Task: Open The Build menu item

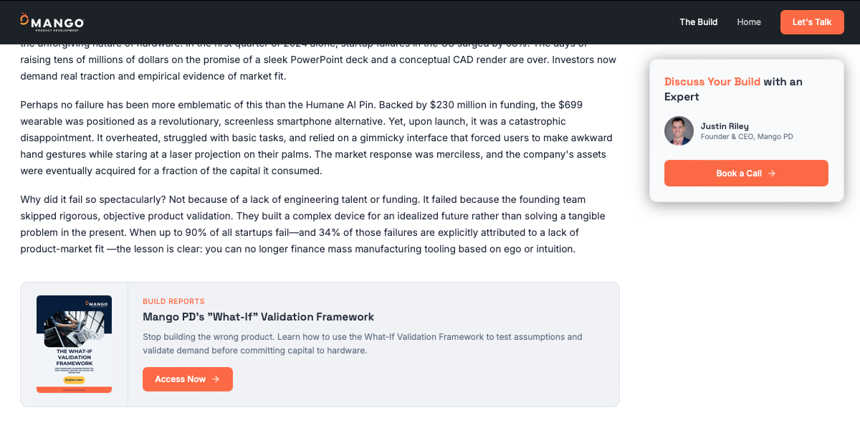Action: [699, 22]
